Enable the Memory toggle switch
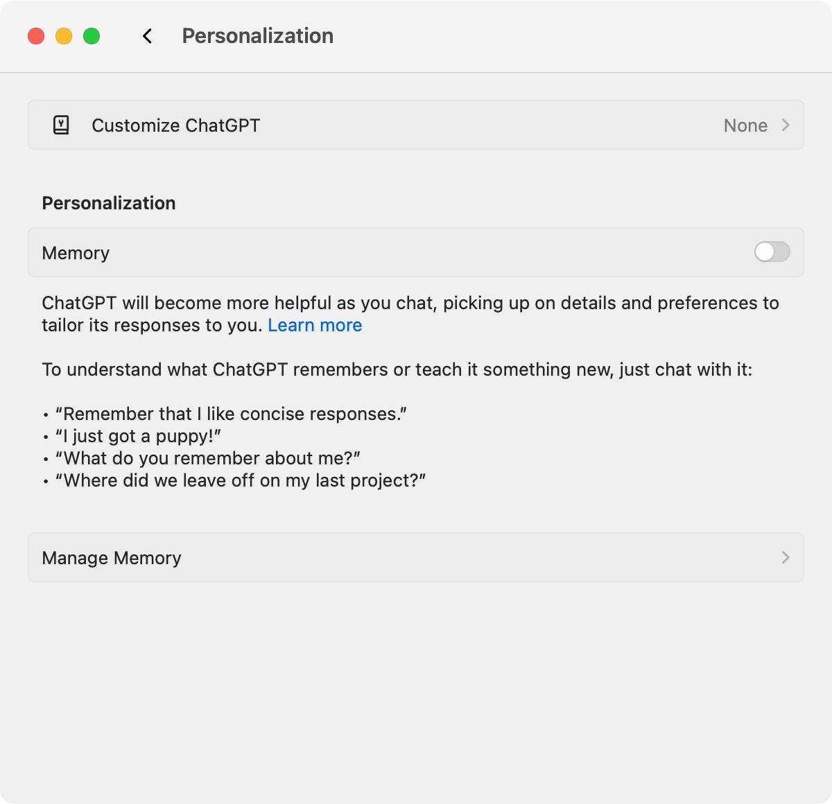The height and width of the screenshot is (804, 832). pyautogui.click(x=772, y=252)
